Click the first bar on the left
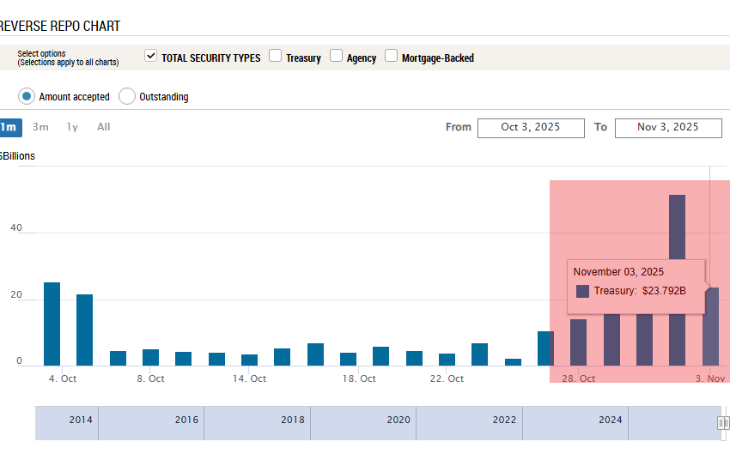730x460 pixels. point(52,324)
